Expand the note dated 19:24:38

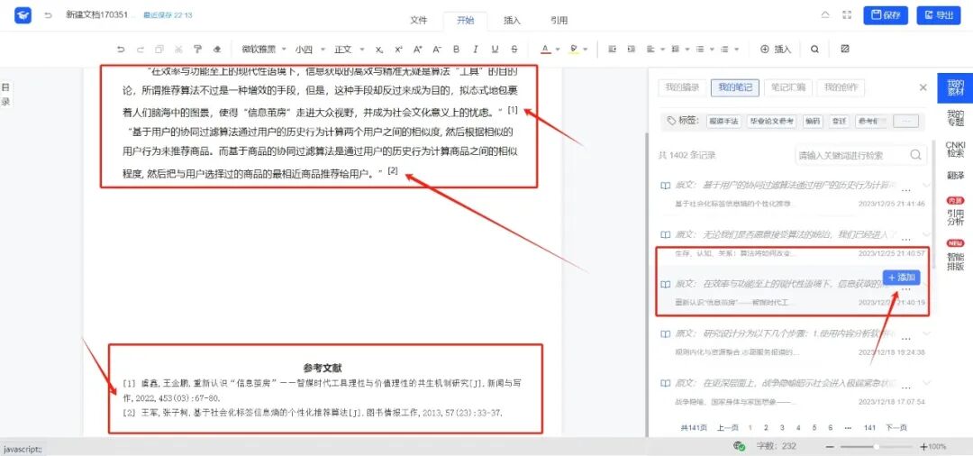927,333
